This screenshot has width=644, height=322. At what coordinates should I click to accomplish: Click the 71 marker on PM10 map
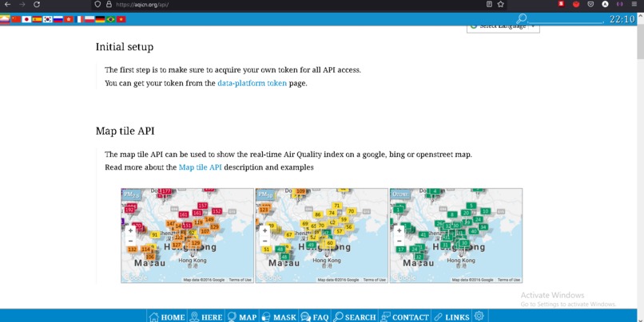click(x=337, y=206)
